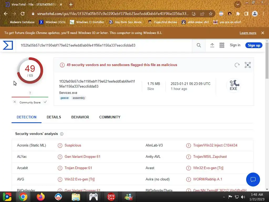The width and height of the screenshot is (269, 202).
Task: Open Chrome's three-dot menu
Action: point(263,14)
